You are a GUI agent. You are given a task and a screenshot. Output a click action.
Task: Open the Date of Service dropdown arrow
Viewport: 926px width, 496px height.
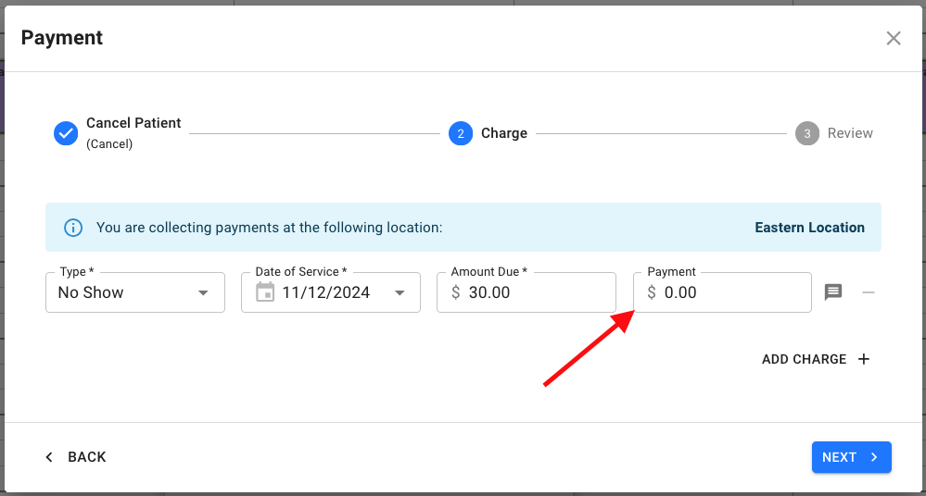coord(400,292)
